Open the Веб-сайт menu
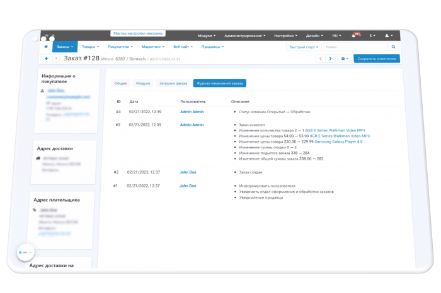 [183, 47]
